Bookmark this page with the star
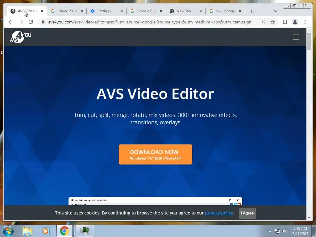The image size is (316, 237). click(273, 22)
